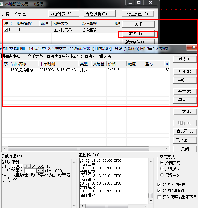
Task: Export details with 导出(E)
Action: 185,140
